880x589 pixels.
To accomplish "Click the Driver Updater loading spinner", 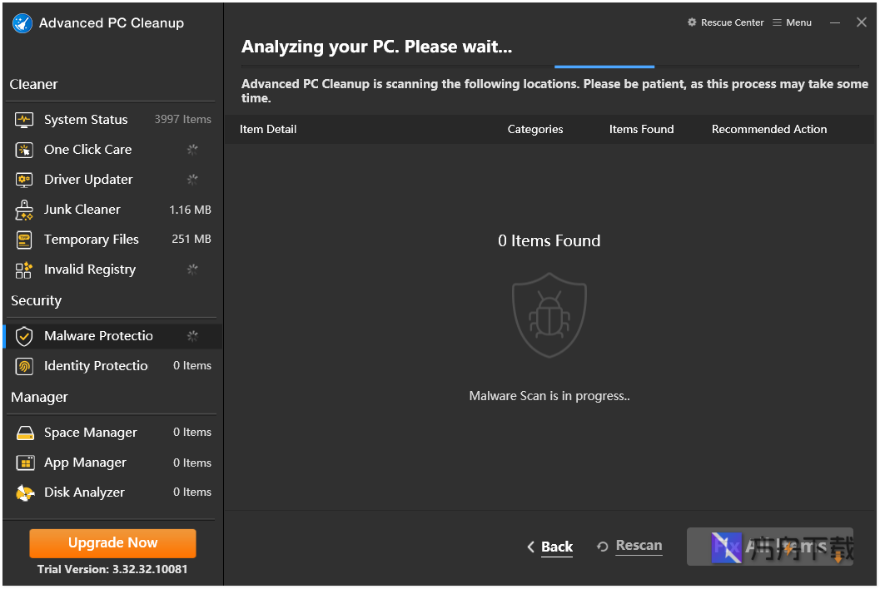I will [192, 180].
